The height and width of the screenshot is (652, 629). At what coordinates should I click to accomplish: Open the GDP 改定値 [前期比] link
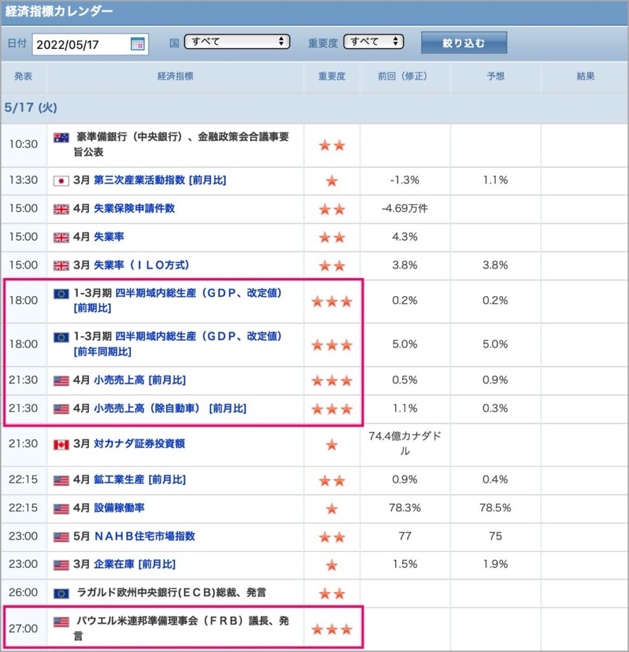[178, 301]
